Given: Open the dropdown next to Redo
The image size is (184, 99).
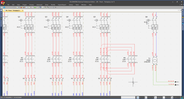Looking at the screenshot, I should point(12,7).
